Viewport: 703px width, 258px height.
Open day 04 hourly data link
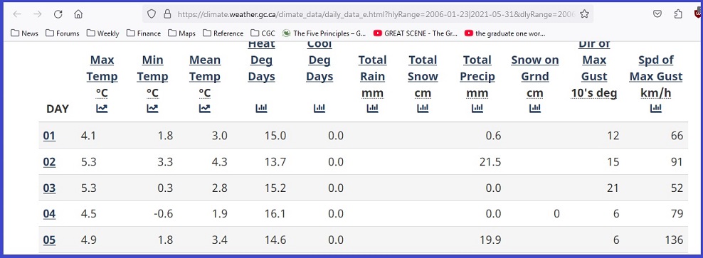pos(49,214)
